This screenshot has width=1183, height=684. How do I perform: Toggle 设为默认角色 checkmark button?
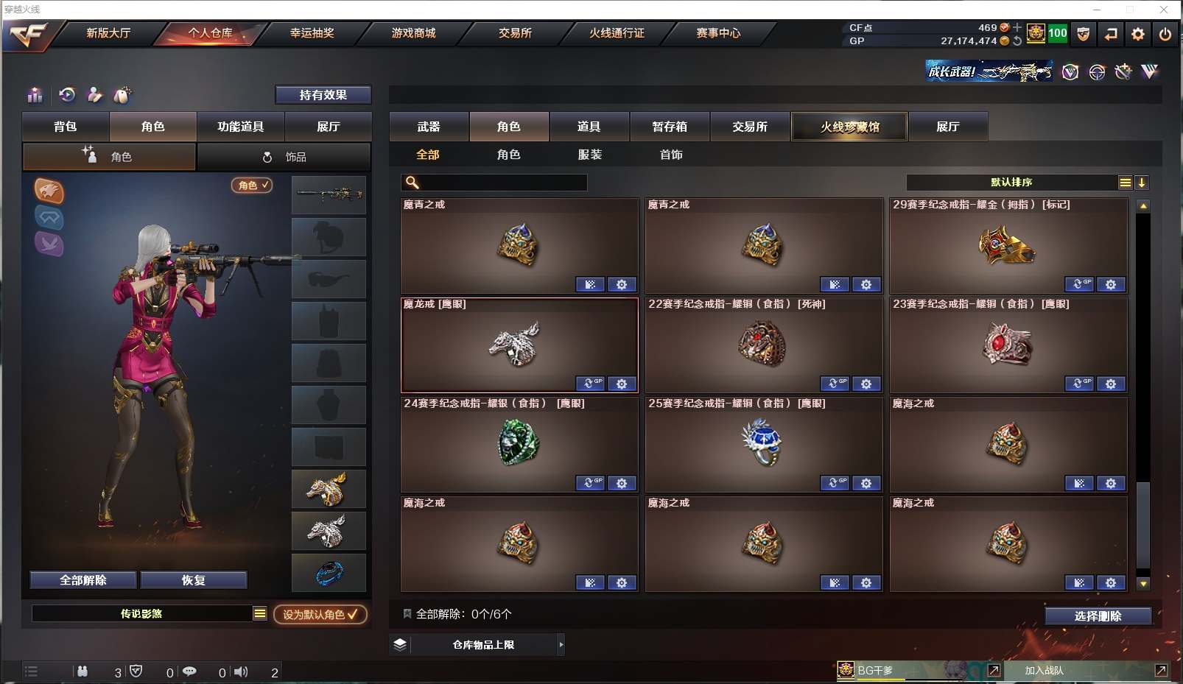pyautogui.click(x=320, y=614)
